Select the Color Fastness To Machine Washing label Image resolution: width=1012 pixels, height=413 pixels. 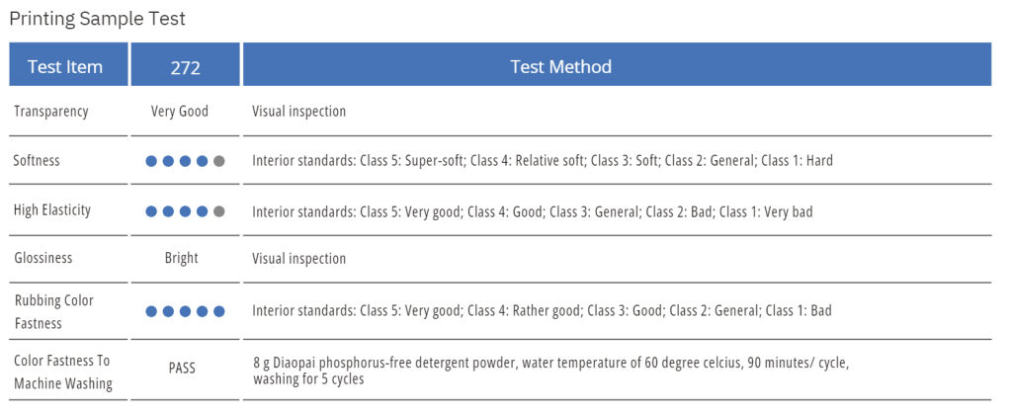pos(63,372)
